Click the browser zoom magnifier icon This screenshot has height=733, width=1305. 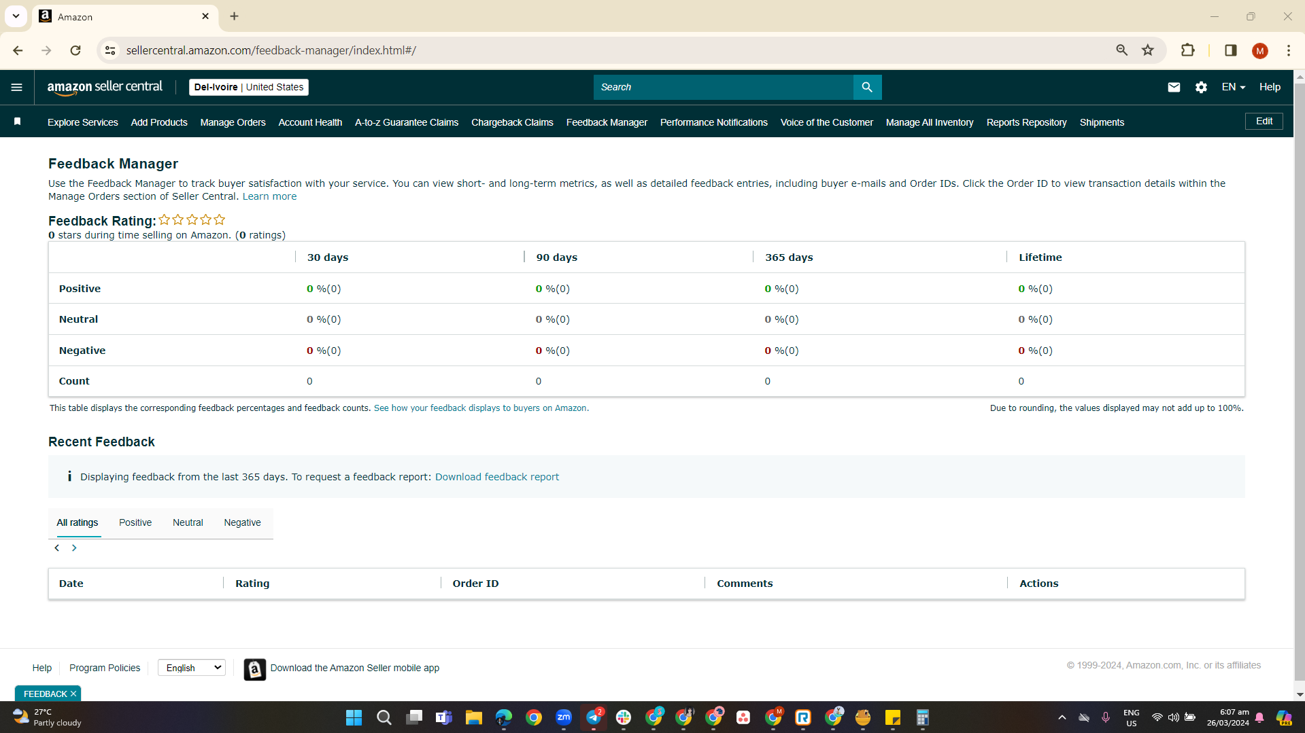(1121, 50)
